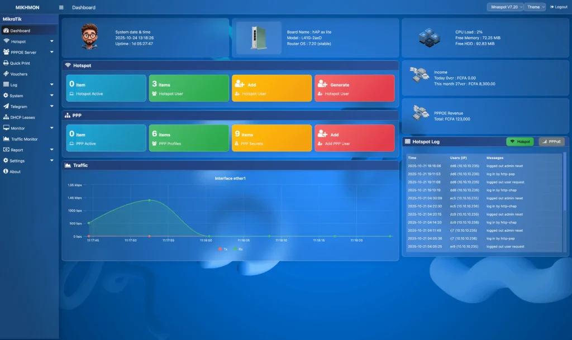Image resolution: width=572 pixels, height=340 pixels.
Task: Toggle the sidebar with the hamburger icon
Action: point(61,7)
